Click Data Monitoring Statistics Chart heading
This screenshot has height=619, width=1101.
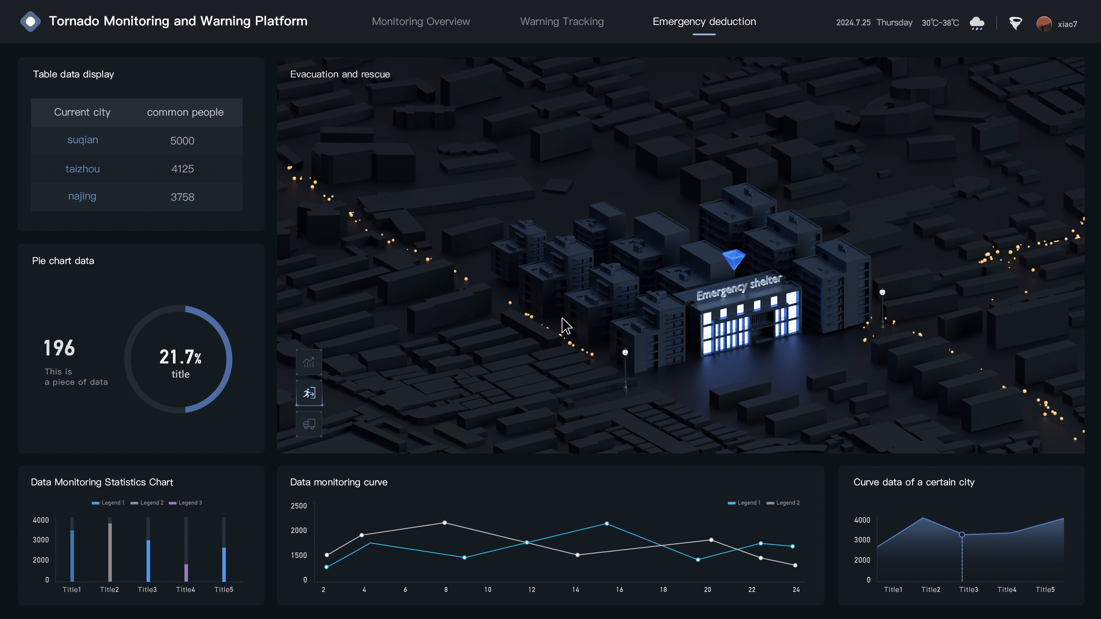tap(102, 482)
